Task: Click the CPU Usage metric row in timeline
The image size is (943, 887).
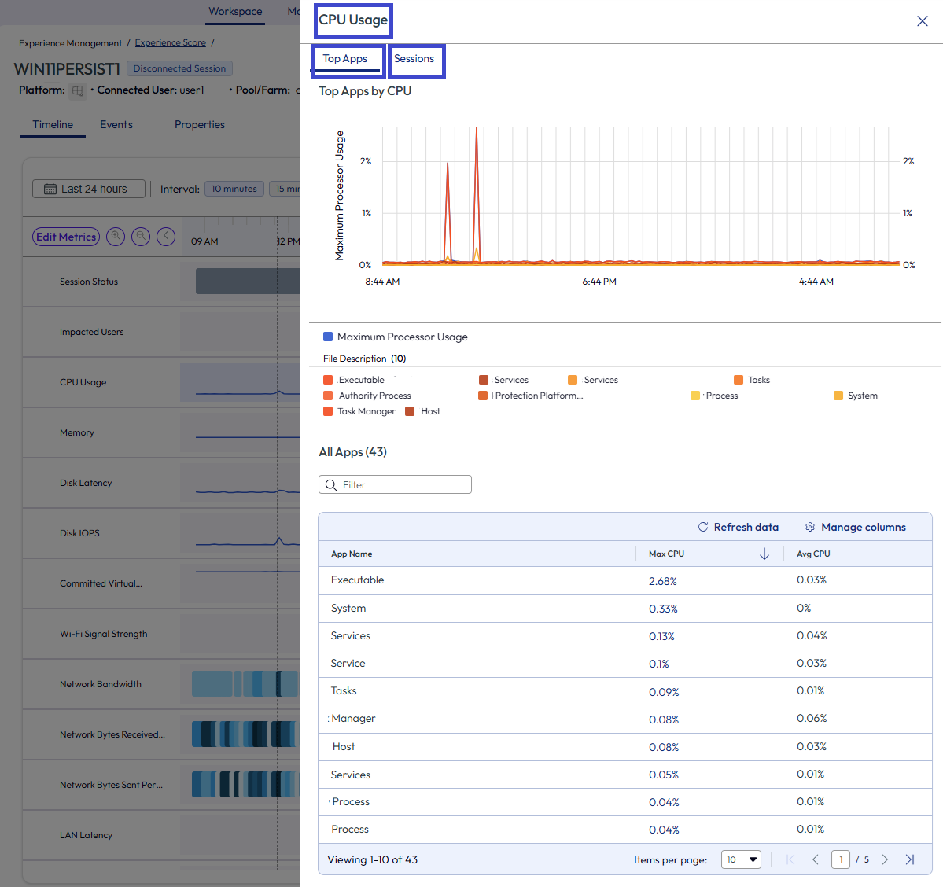Action: click(x=161, y=382)
